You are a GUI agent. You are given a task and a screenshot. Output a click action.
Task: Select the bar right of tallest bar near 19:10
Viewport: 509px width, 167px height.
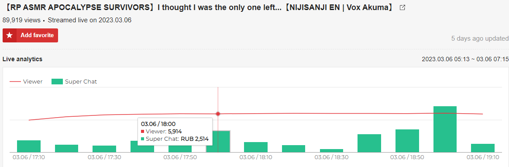click(x=483, y=148)
